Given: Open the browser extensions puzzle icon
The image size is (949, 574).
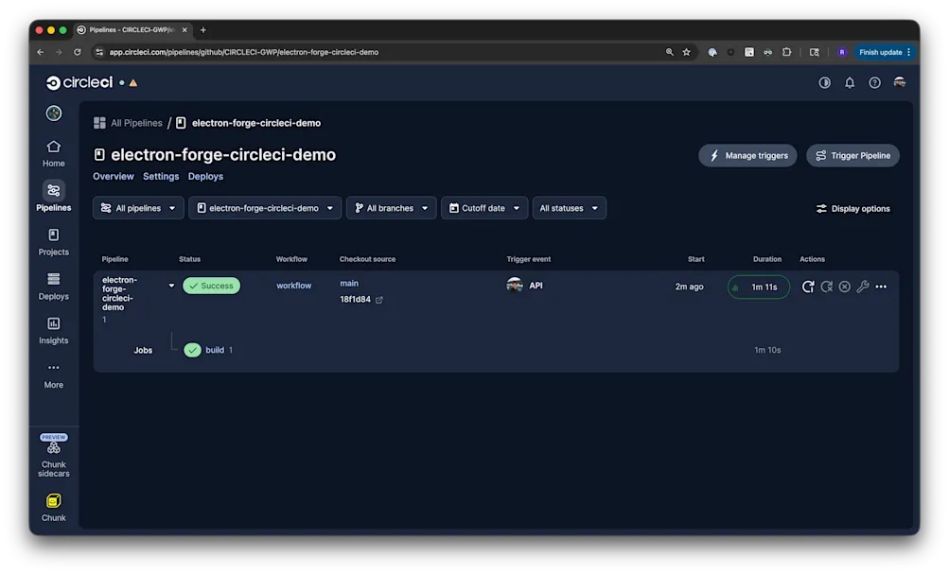Looking at the screenshot, I should pos(786,52).
